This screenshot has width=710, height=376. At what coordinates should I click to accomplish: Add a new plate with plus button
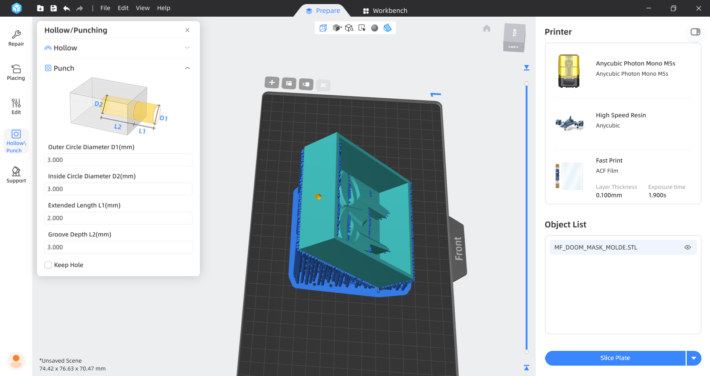(272, 82)
